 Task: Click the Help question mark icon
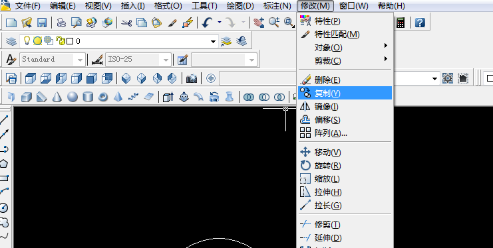[x=420, y=23]
